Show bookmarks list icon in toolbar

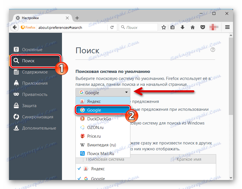(x=172, y=27)
